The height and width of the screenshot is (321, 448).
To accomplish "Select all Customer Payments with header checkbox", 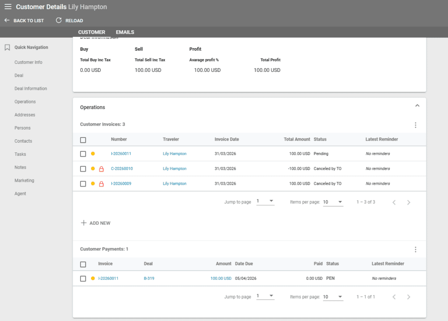I will [x=83, y=265].
